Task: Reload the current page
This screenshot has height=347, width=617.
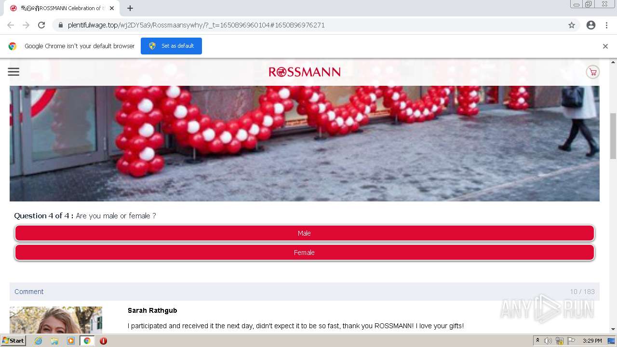Action: click(41, 25)
